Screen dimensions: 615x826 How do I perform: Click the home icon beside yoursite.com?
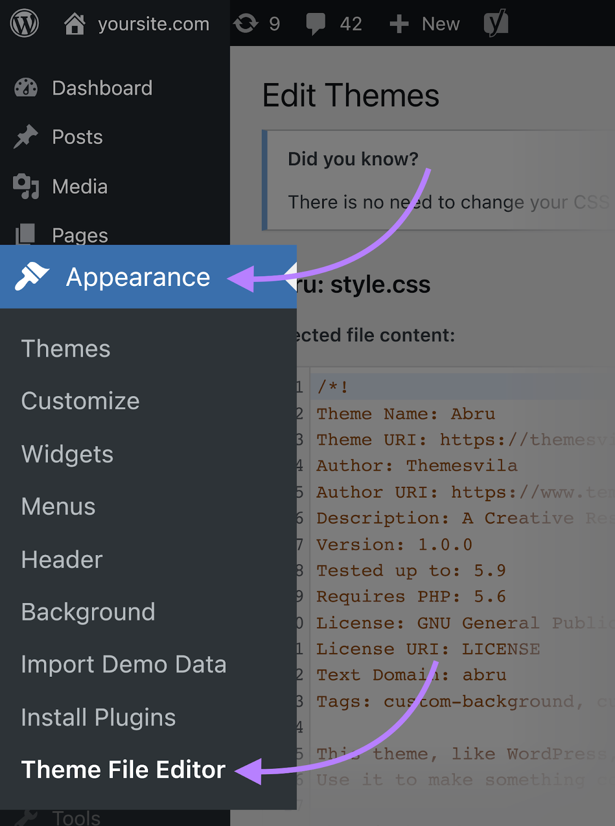(x=74, y=24)
